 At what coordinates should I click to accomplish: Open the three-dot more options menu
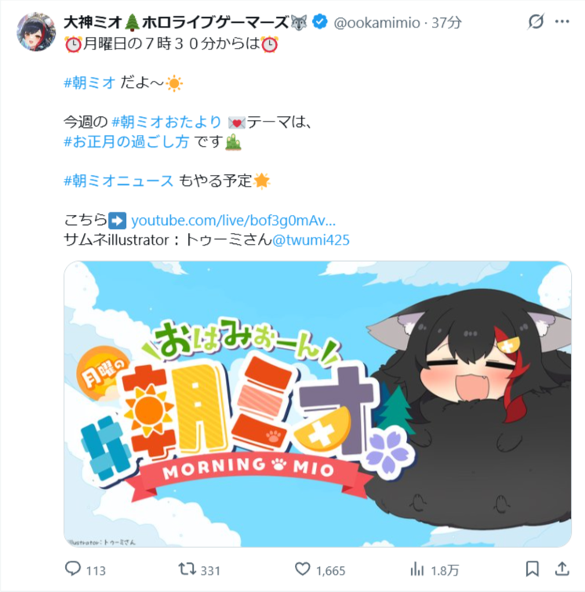[562, 21]
